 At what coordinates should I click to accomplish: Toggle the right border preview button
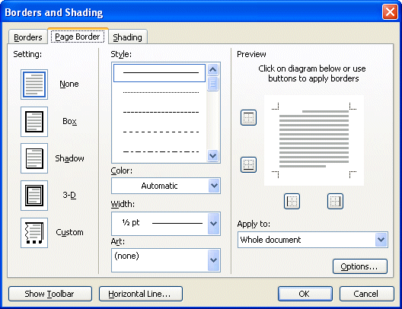click(335, 201)
